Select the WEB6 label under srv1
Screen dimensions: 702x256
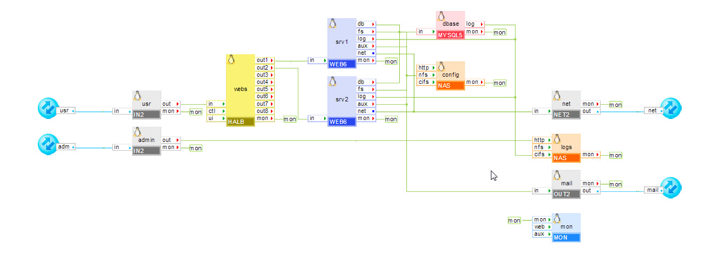point(342,64)
